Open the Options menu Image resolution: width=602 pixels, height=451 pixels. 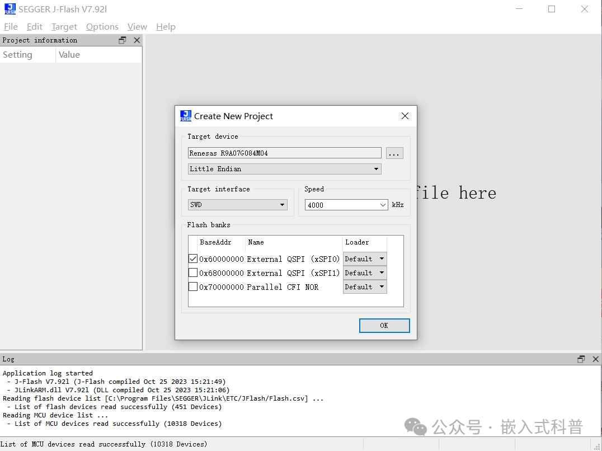[x=102, y=26]
